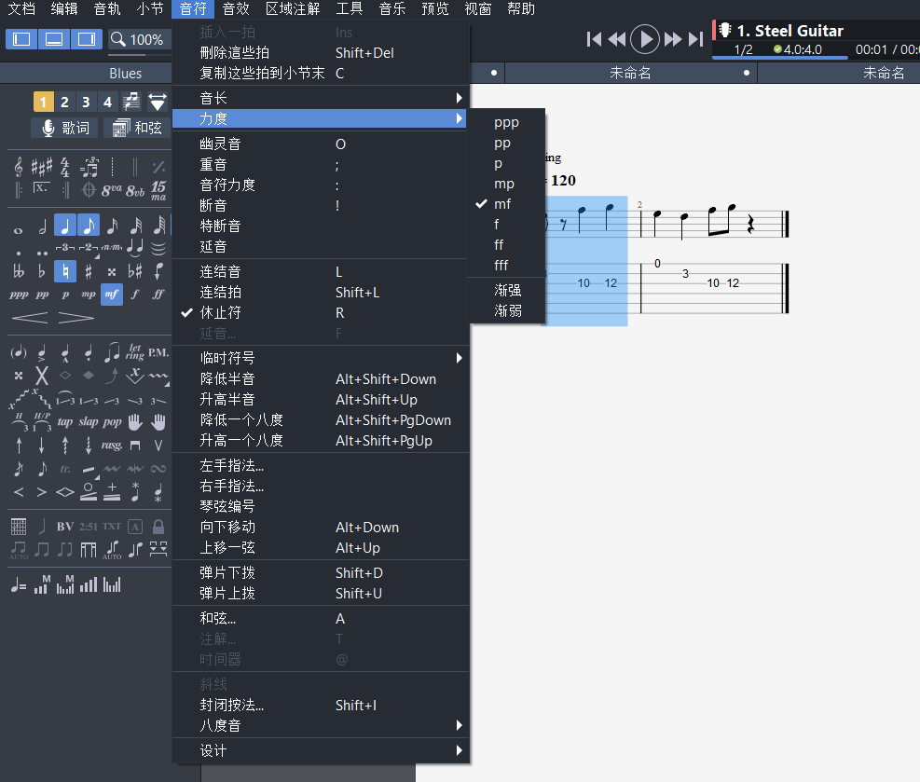Click the sharp accidental icon
The width and height of the screenshot is (920, 782).
coord(89,271)
